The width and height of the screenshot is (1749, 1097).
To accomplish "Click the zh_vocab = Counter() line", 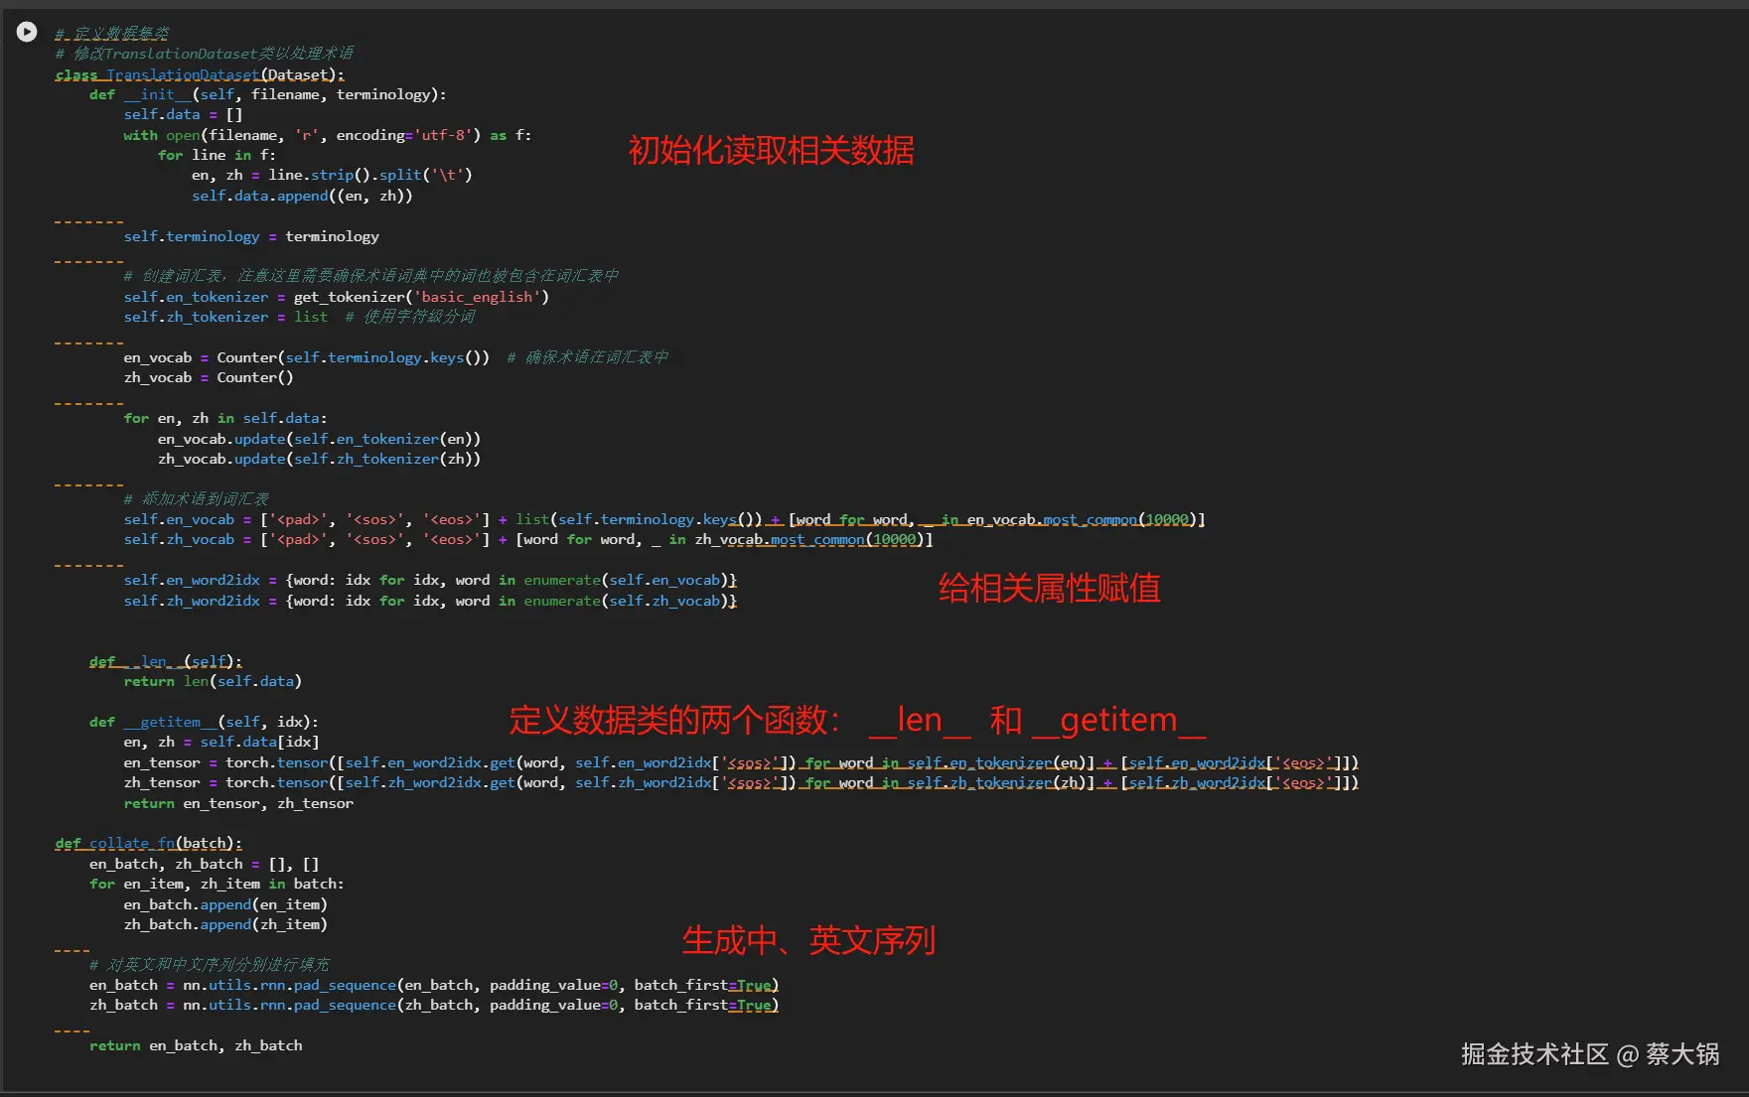I will [209, 377].
